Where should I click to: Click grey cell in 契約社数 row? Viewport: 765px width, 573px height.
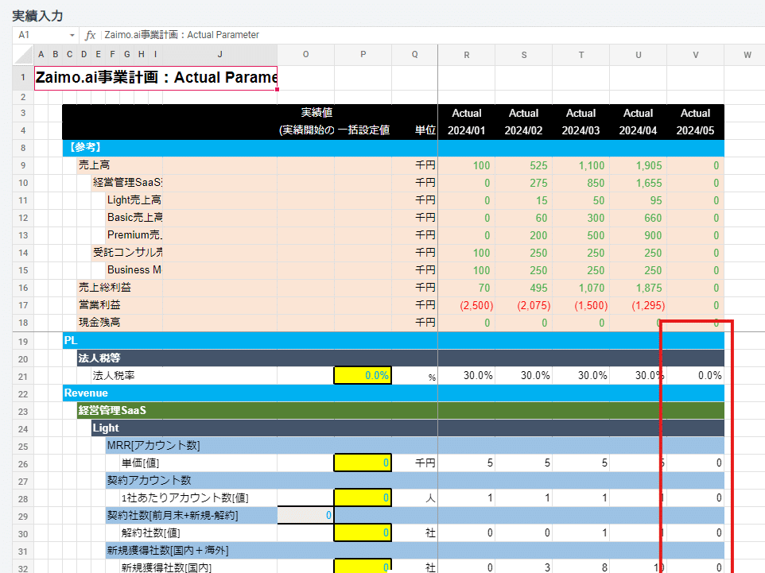[306, 516]
